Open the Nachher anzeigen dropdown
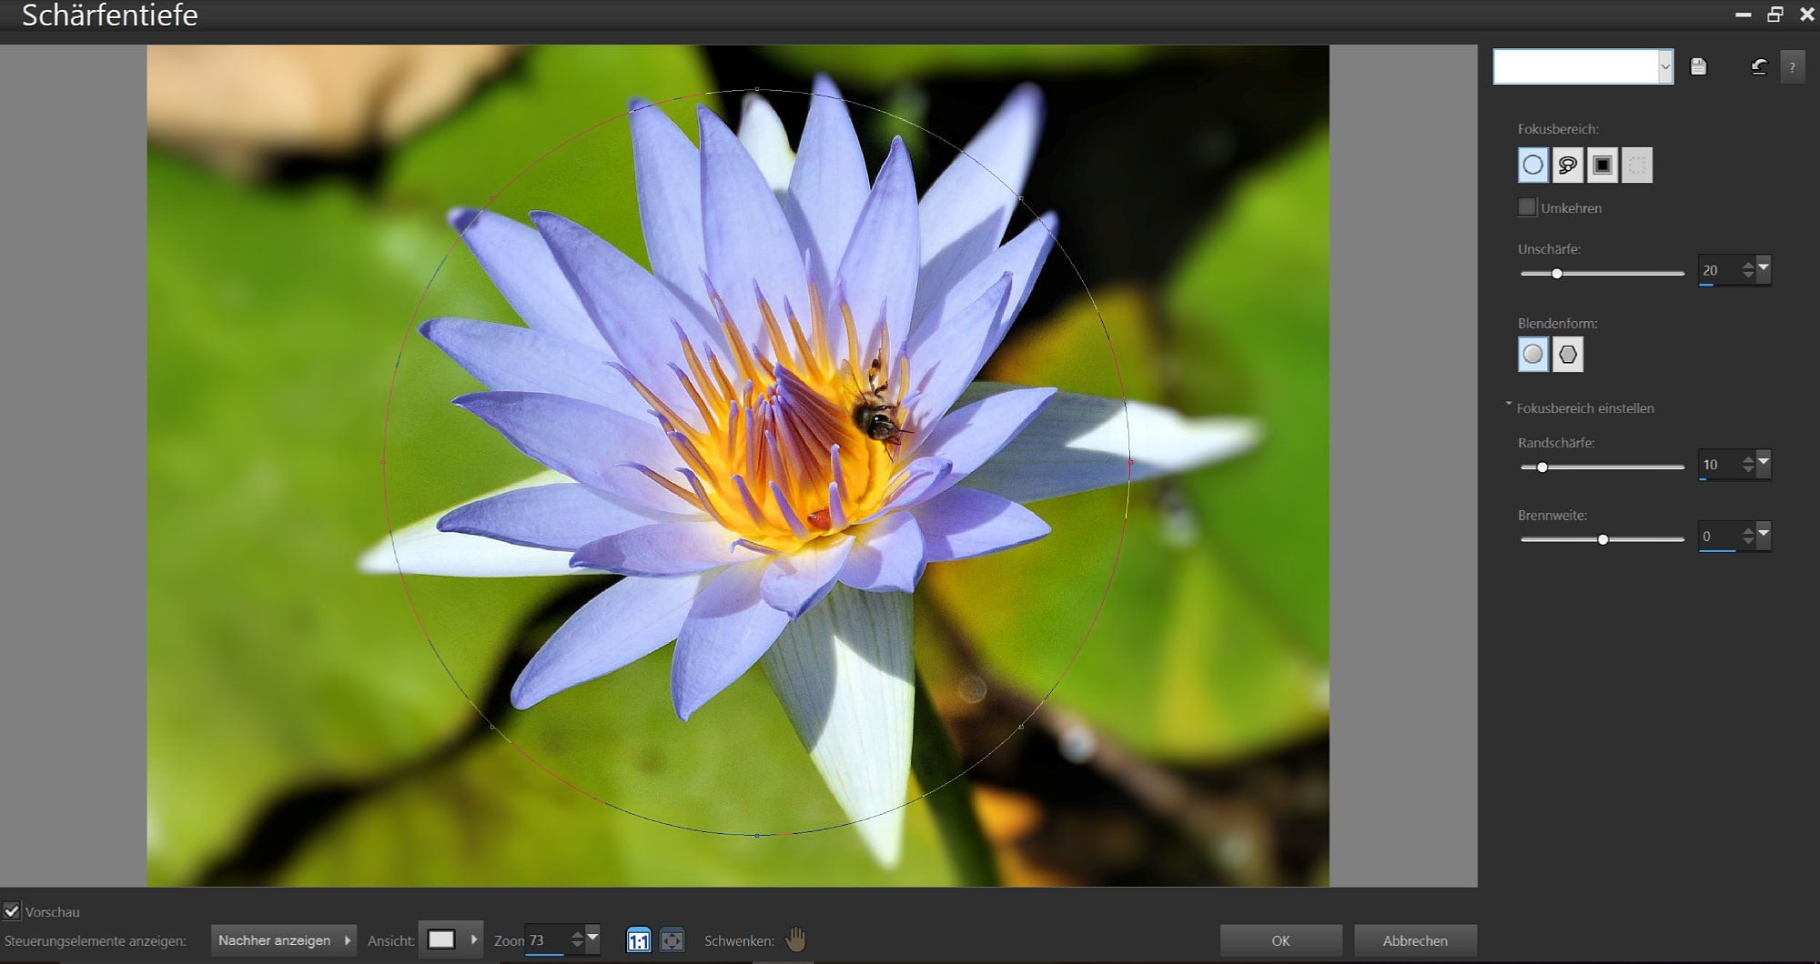Screen dimensions: 1820x964 283,940
